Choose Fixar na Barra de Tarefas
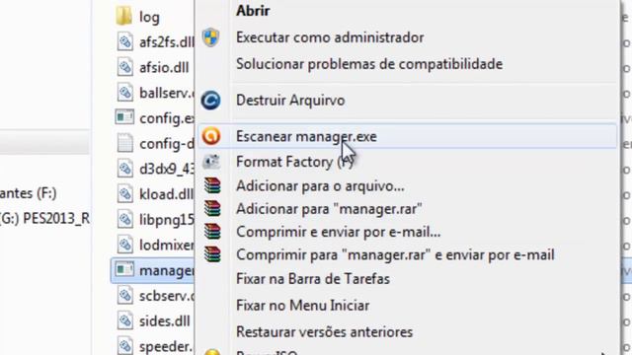This screenshot has width=632, height=355. pyautogui.click(x=313, y=279)
